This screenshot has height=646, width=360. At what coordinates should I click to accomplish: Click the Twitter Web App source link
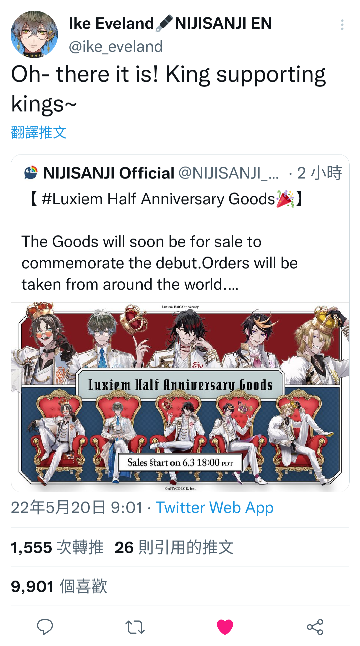coord(215,508)
